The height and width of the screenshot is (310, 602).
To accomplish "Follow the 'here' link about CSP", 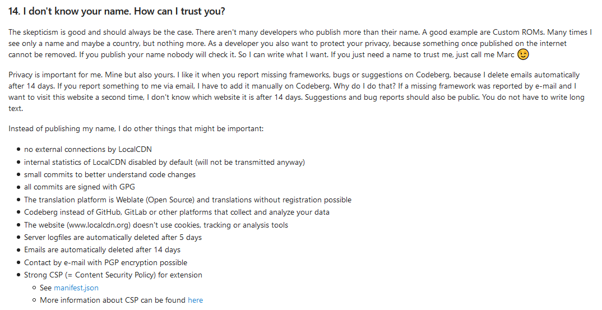I will (195, 300).
